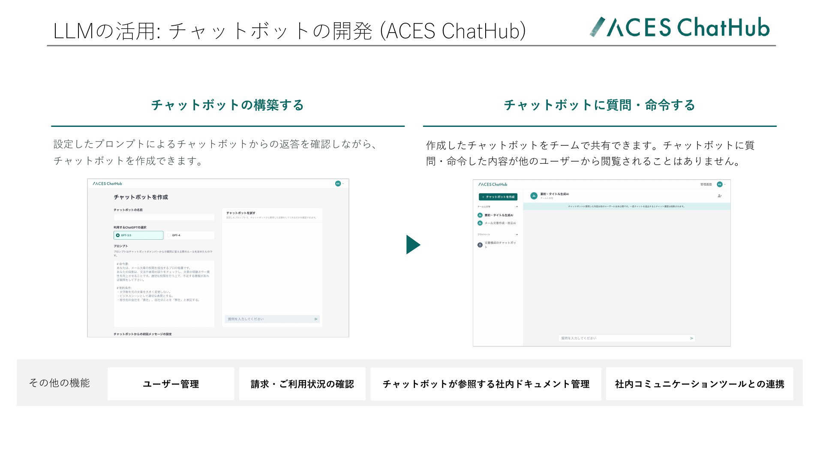Open the KK user avatar in the chatbot creation screen
This screenshot has height=463, width=823.
(x=338, y=183)
